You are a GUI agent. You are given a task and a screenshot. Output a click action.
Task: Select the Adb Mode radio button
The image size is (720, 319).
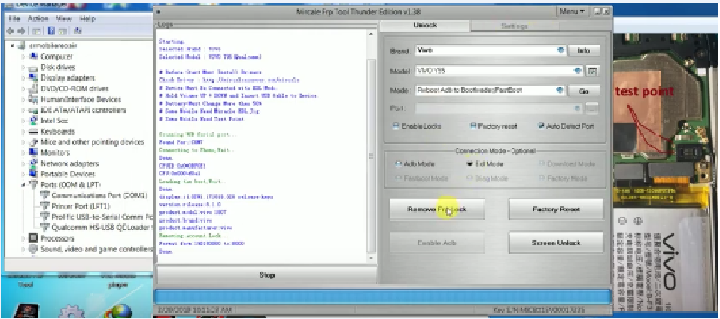[398, 164]
